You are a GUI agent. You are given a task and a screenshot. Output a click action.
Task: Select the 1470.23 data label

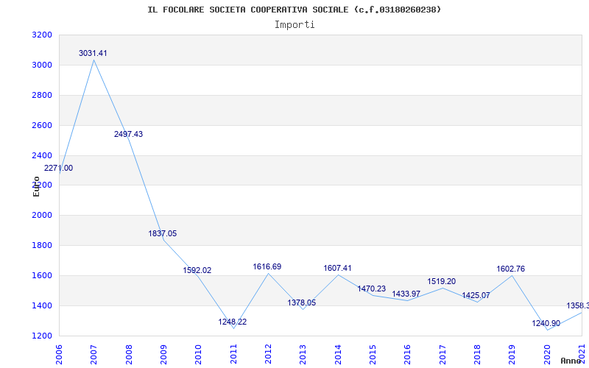pyautogui.click(x=372, y=289)
